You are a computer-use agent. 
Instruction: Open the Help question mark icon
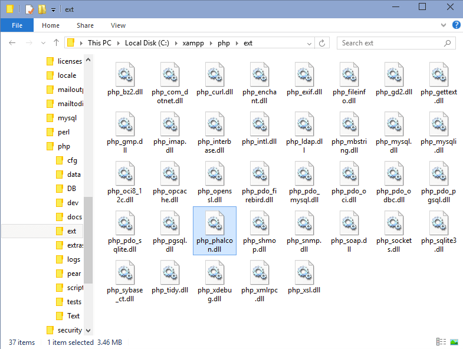pos(456,25)
